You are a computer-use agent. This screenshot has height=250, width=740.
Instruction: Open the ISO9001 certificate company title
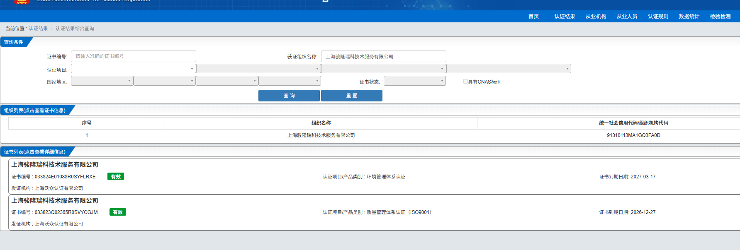coord(55,201)
